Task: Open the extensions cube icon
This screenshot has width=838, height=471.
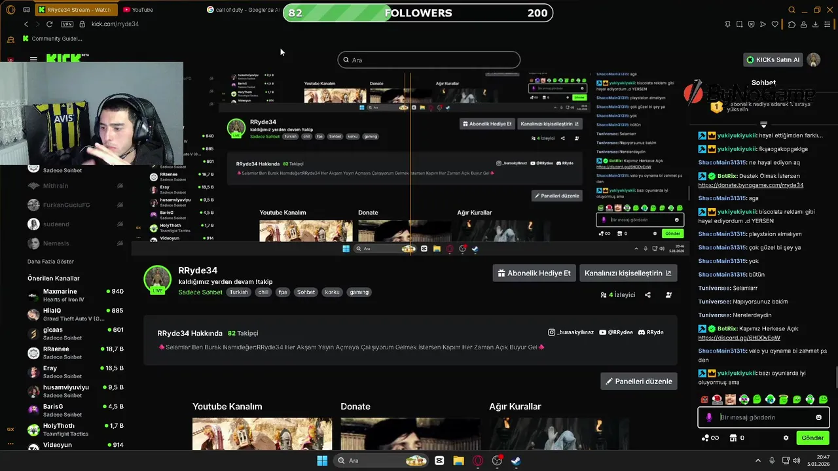Action: (x=792, y=24)
